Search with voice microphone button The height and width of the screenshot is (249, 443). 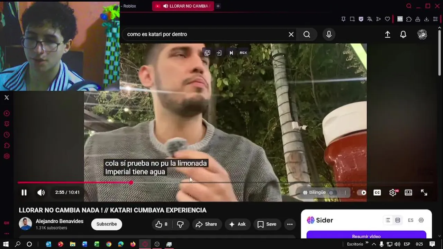point(329,34)
